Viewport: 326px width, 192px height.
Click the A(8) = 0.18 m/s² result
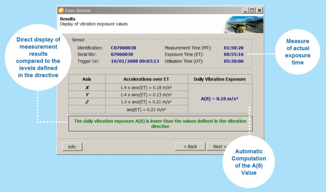219,99
